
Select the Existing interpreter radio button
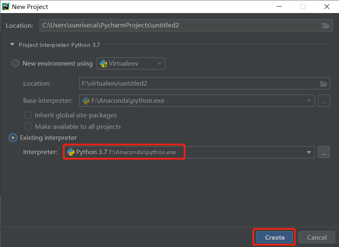click(x=13, y=138)
